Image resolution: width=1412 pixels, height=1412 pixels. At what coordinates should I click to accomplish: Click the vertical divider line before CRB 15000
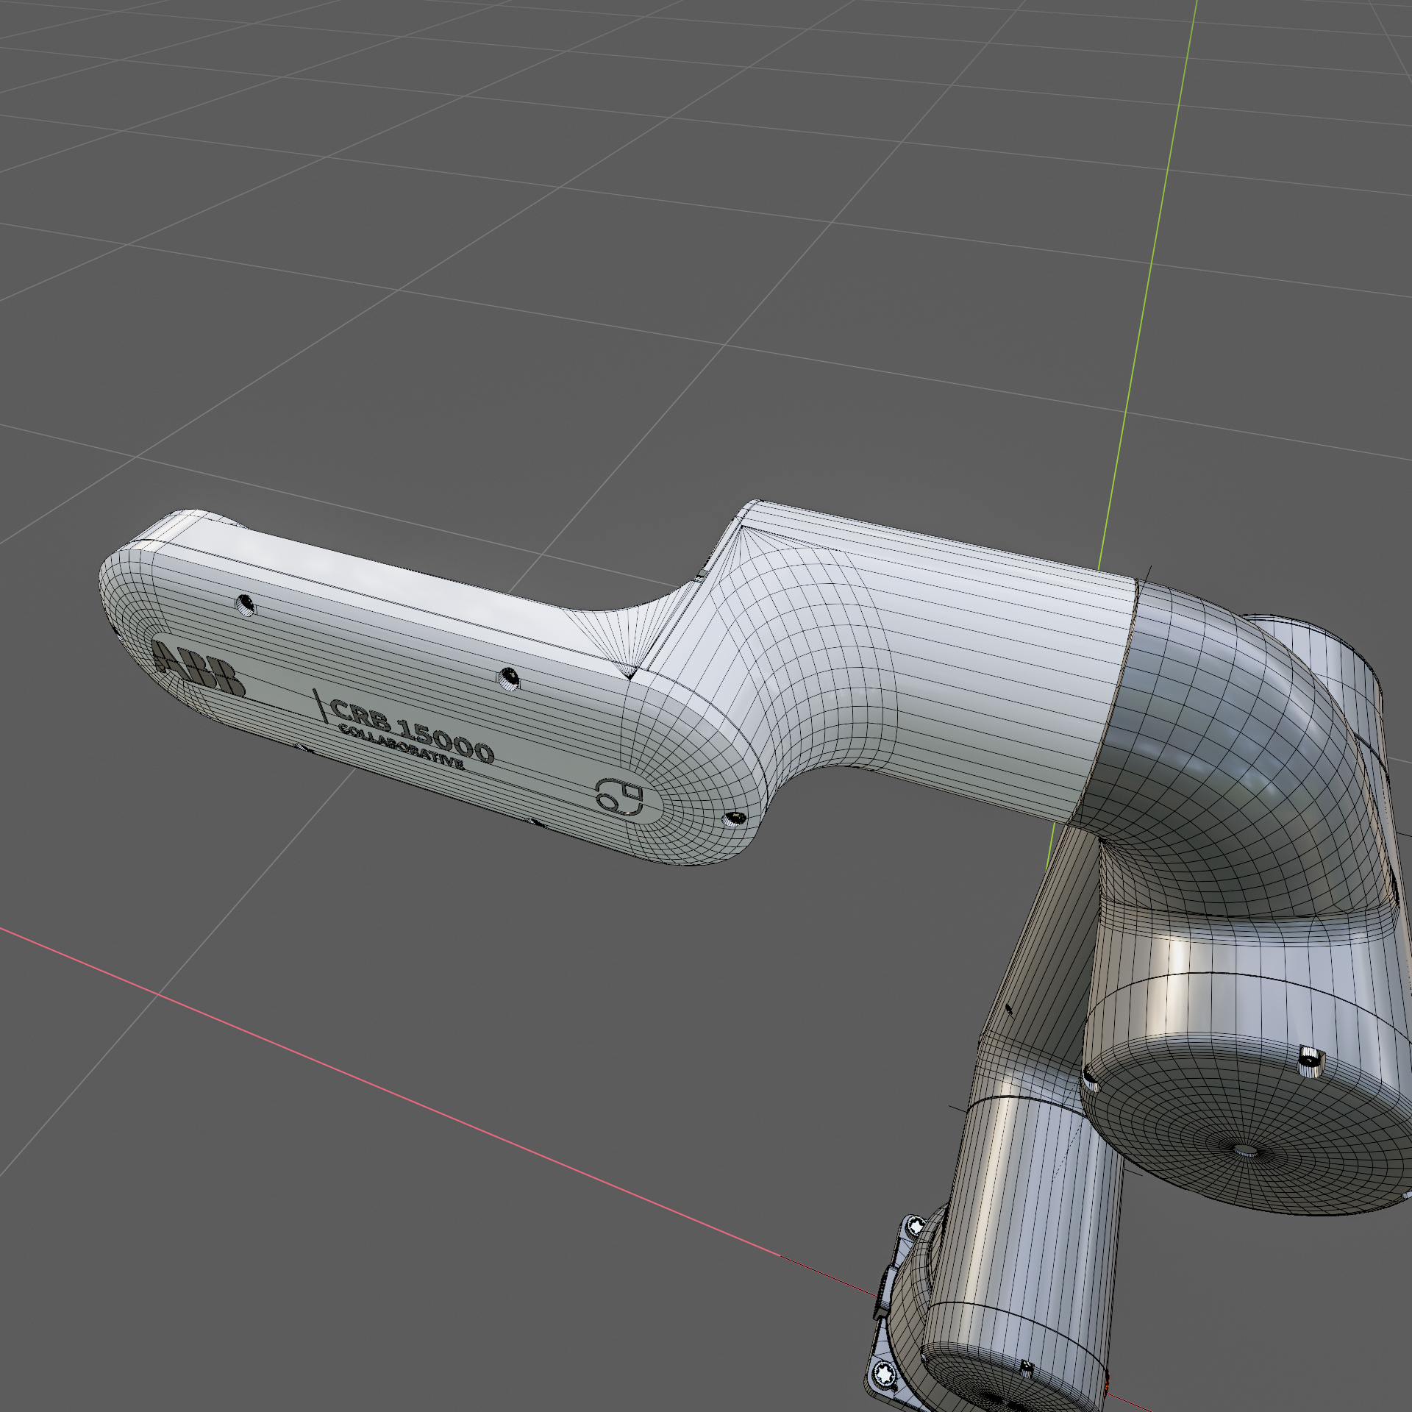(321, 706)
